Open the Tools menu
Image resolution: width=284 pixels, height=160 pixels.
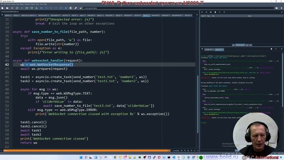point(37,4)
